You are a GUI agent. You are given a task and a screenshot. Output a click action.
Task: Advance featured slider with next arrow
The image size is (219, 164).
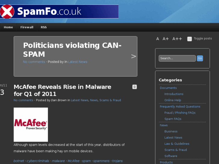click(x=133, y=56)
